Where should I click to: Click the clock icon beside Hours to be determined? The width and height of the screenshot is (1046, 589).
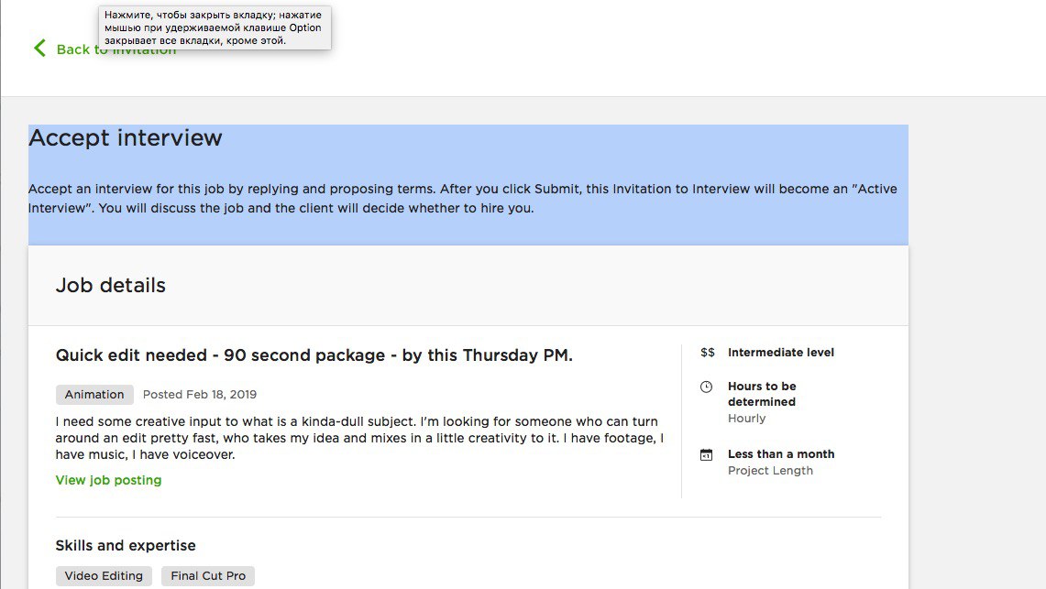pos(707,387)
